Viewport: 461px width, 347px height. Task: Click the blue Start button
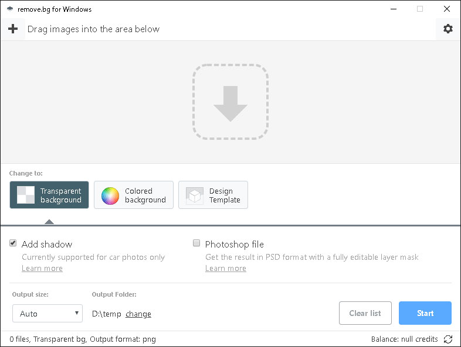point(425,313)
